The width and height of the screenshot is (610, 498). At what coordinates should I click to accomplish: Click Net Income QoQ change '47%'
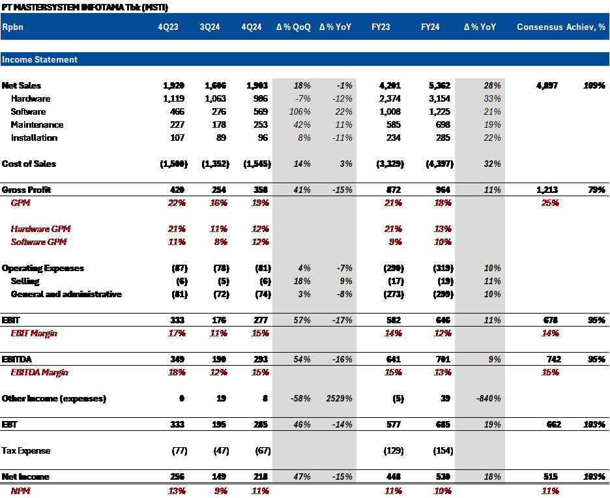tap(302, 476)
